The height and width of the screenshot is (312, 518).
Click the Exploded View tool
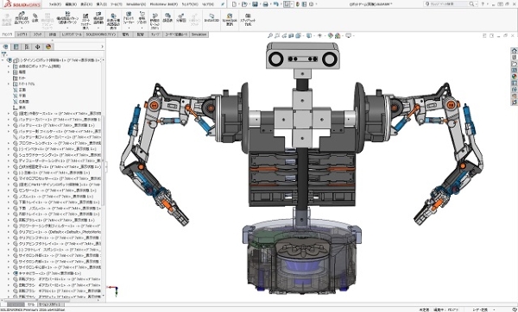[x=180, y=18]
